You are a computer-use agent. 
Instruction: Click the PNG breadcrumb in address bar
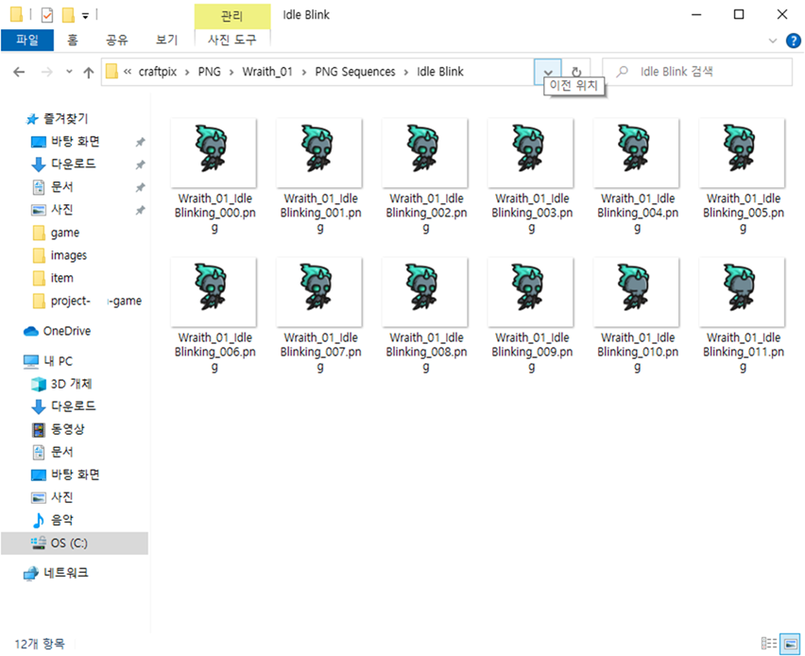coord(210,72)
